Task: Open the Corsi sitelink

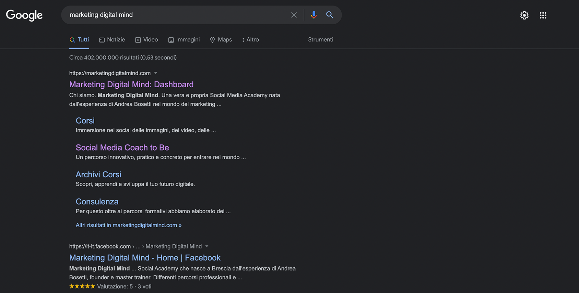Action: (85, 121)
